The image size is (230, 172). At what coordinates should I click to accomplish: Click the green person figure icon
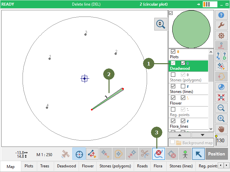coord(185,154)
